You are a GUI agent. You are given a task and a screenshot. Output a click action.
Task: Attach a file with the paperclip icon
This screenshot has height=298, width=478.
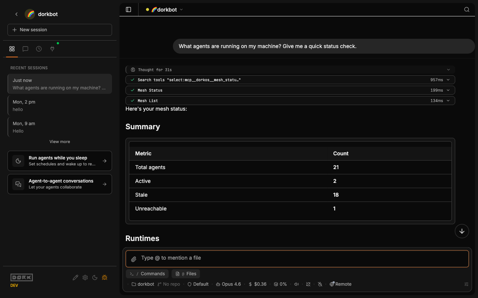point(134,259)
